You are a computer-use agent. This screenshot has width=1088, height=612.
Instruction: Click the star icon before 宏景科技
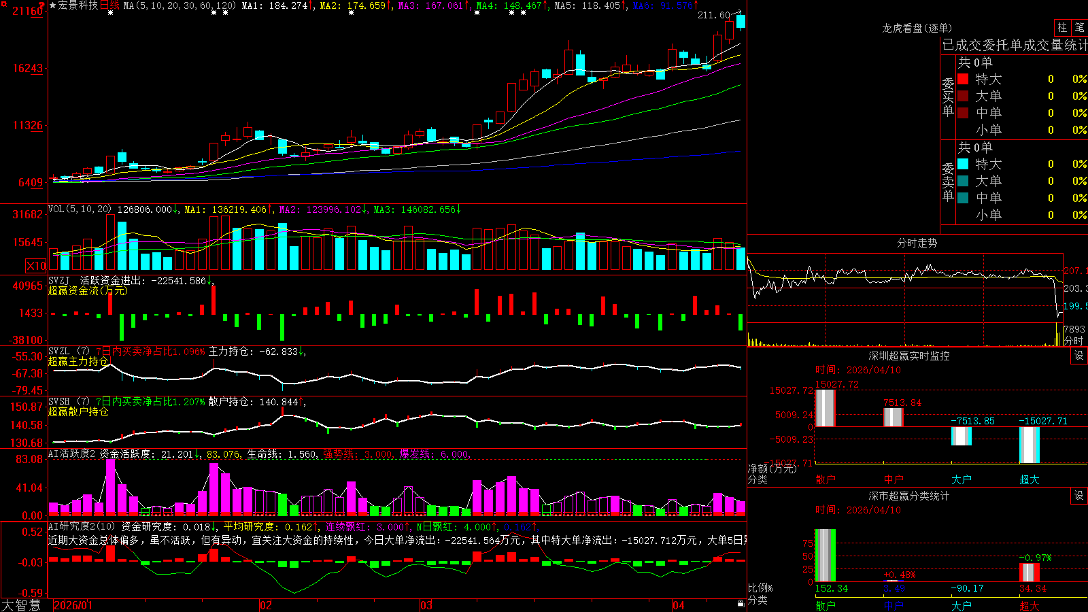[x=53, y=5]
